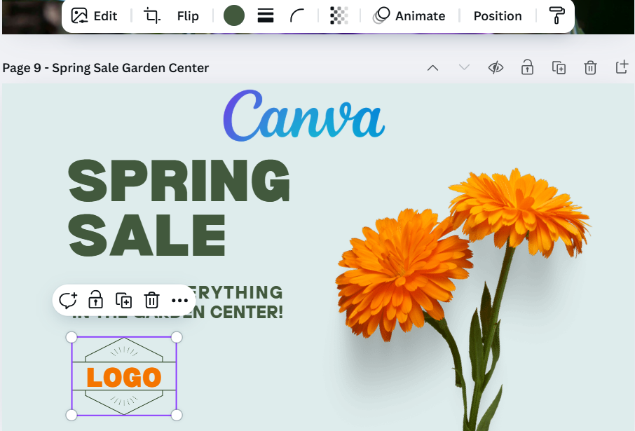Add a new page after page 9
The height and width of the screenshot is (431, 635).
(622, 67)
